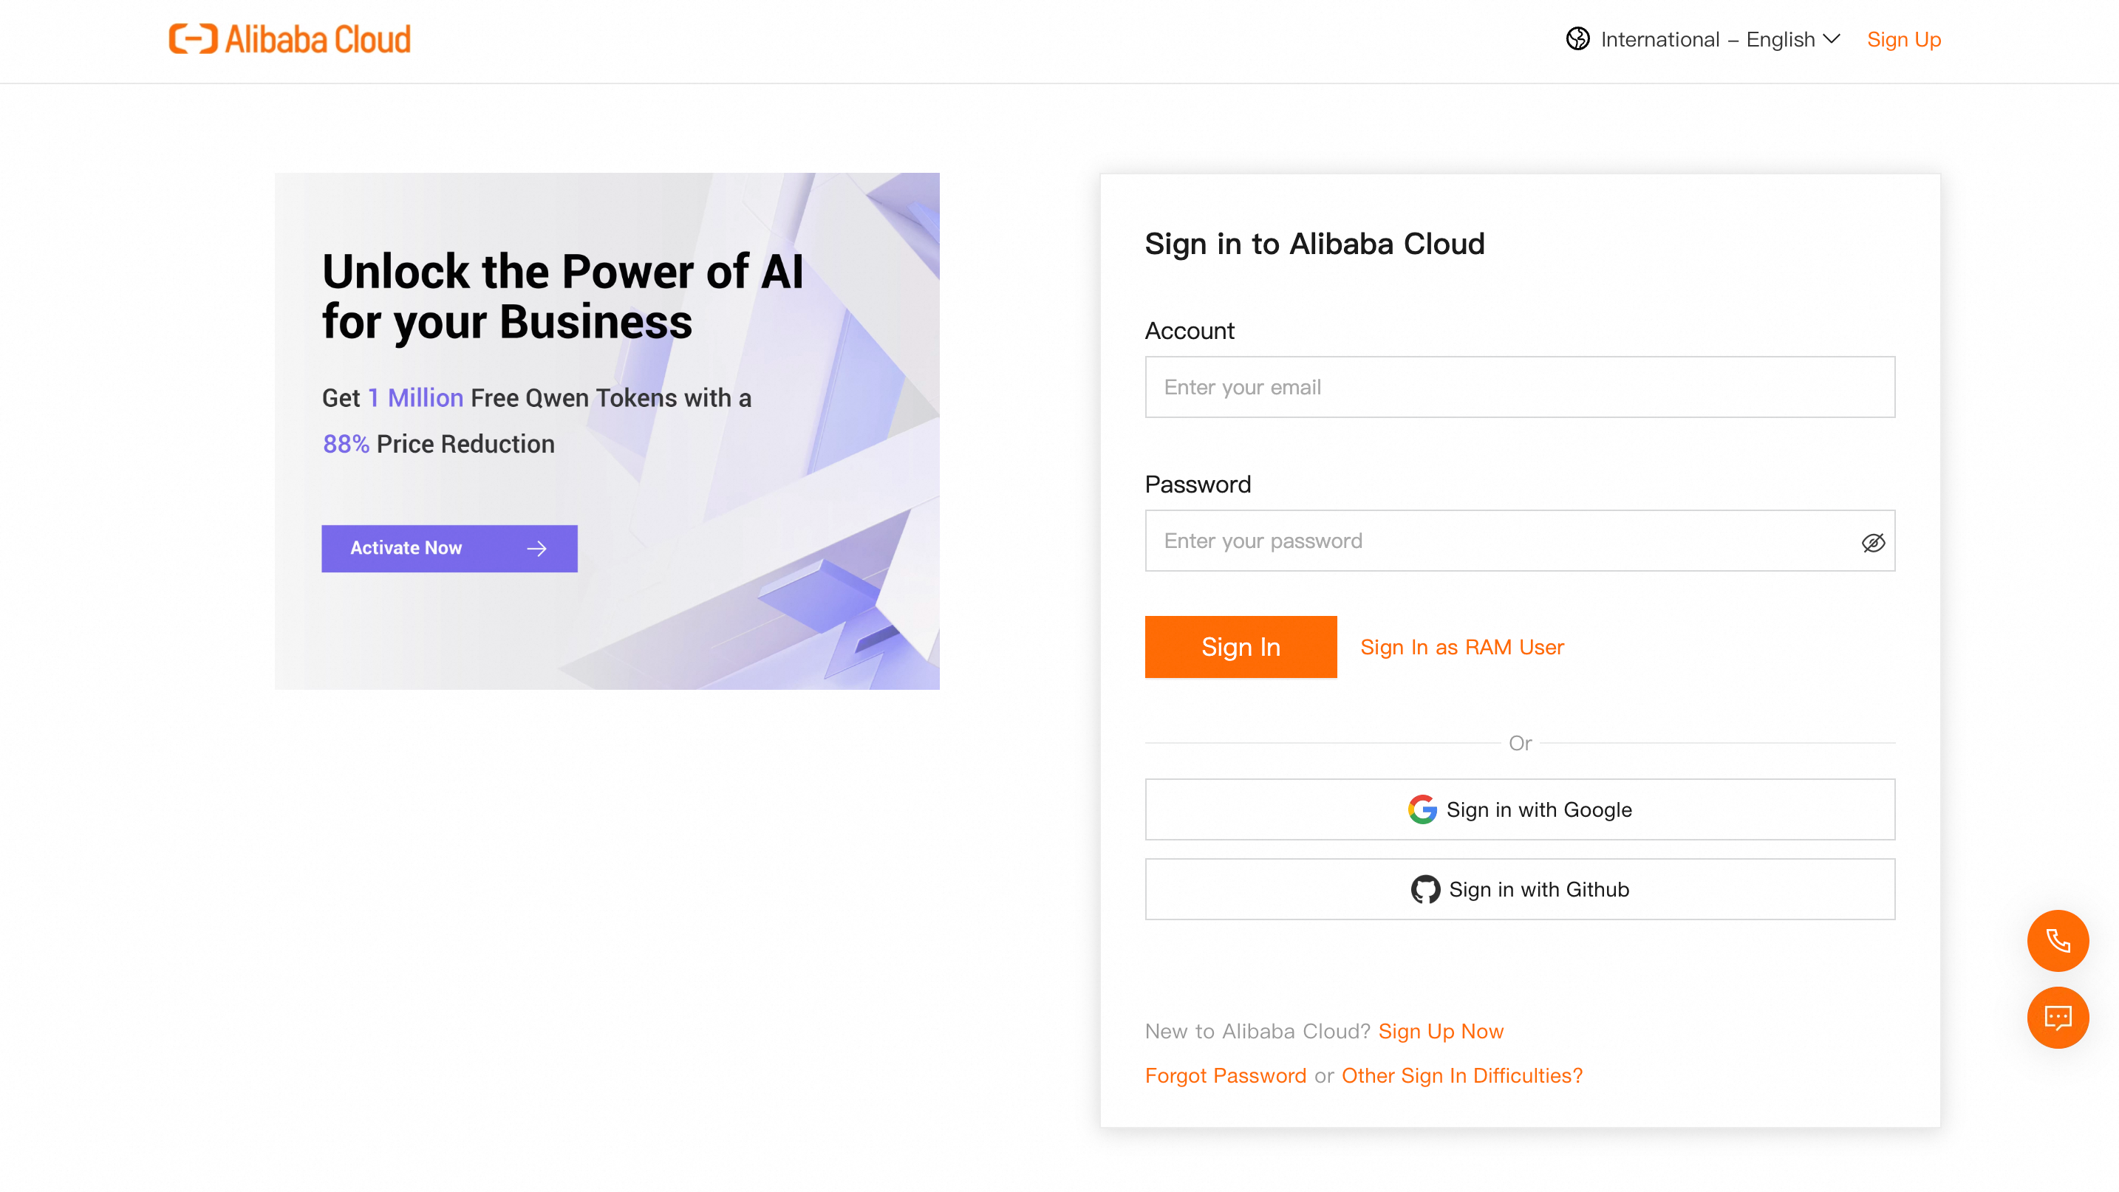Expand the International – English language dropdown
2119x1192 pixels.
pos(1707,39)
